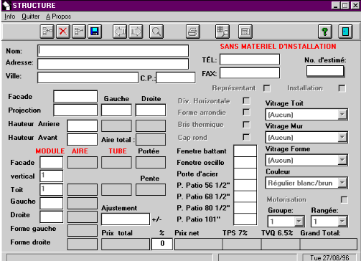Image resolution: width=361 pixels, height=261 pixels.
Task: Click the Ville input field
Action: [x=88, y=77]
